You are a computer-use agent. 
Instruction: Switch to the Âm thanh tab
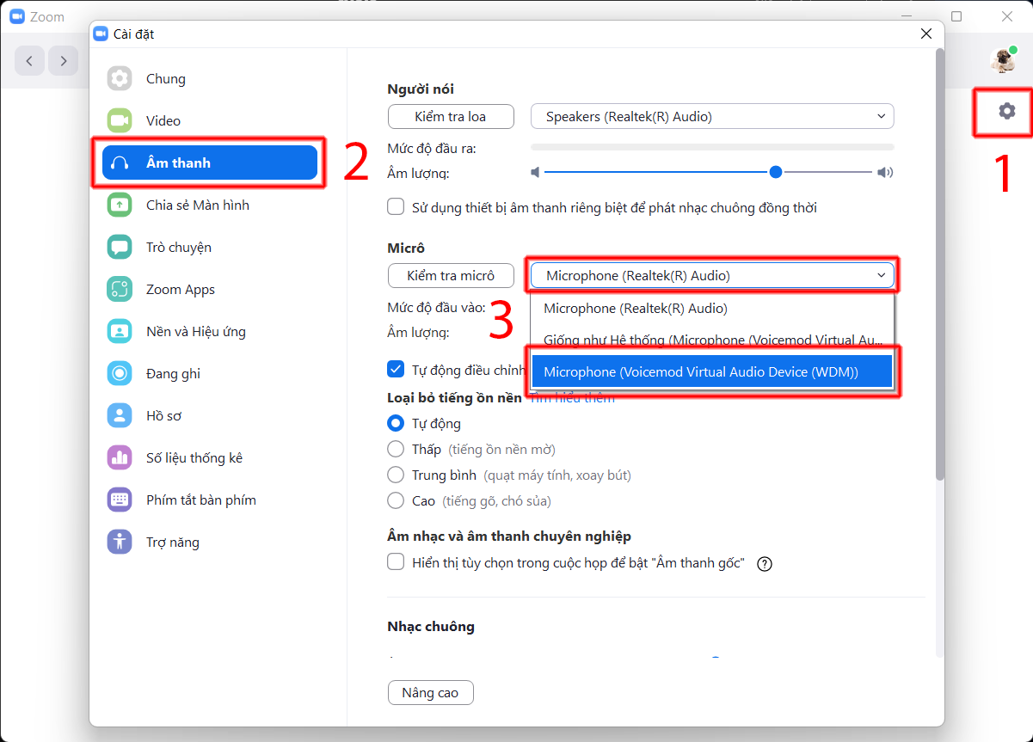209,163
